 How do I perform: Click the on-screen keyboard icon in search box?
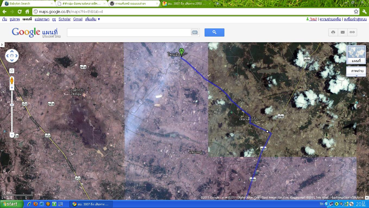pos(195,32)
